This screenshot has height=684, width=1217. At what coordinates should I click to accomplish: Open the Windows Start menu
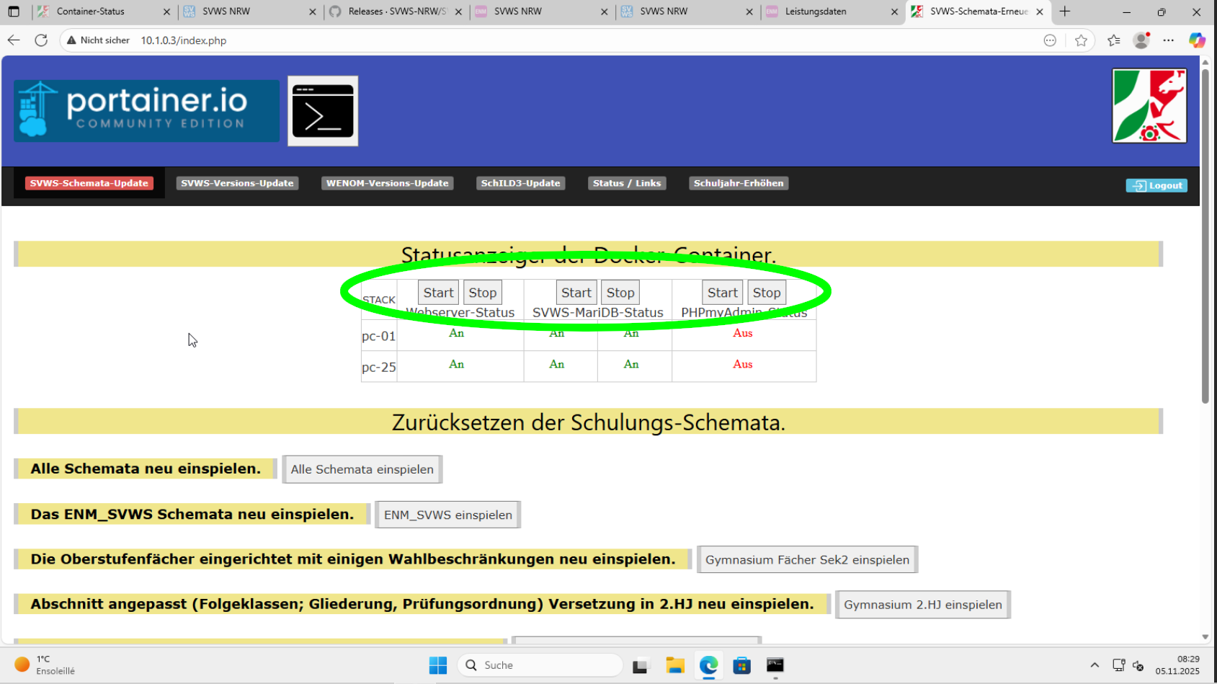(x=438, y=665)
